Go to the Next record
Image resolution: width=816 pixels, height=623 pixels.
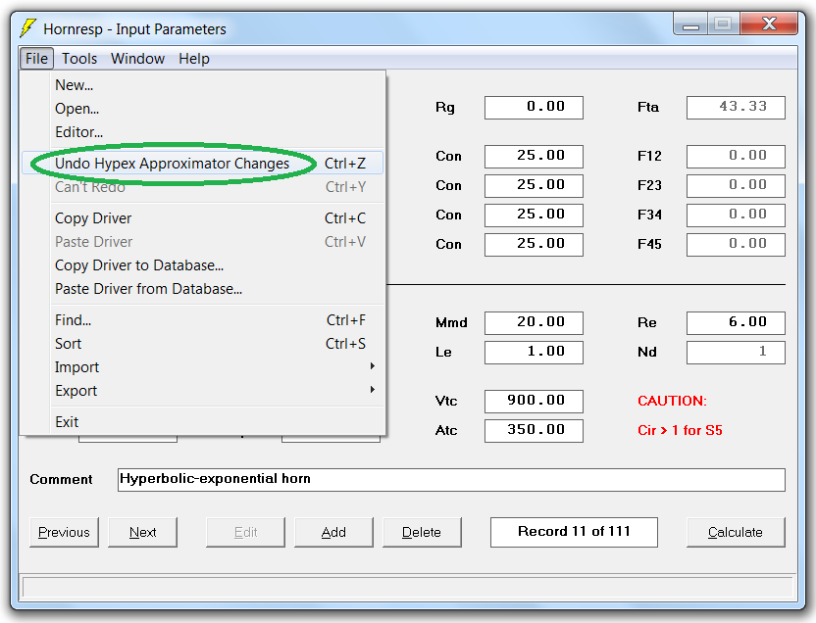click(x=142, y=532)
